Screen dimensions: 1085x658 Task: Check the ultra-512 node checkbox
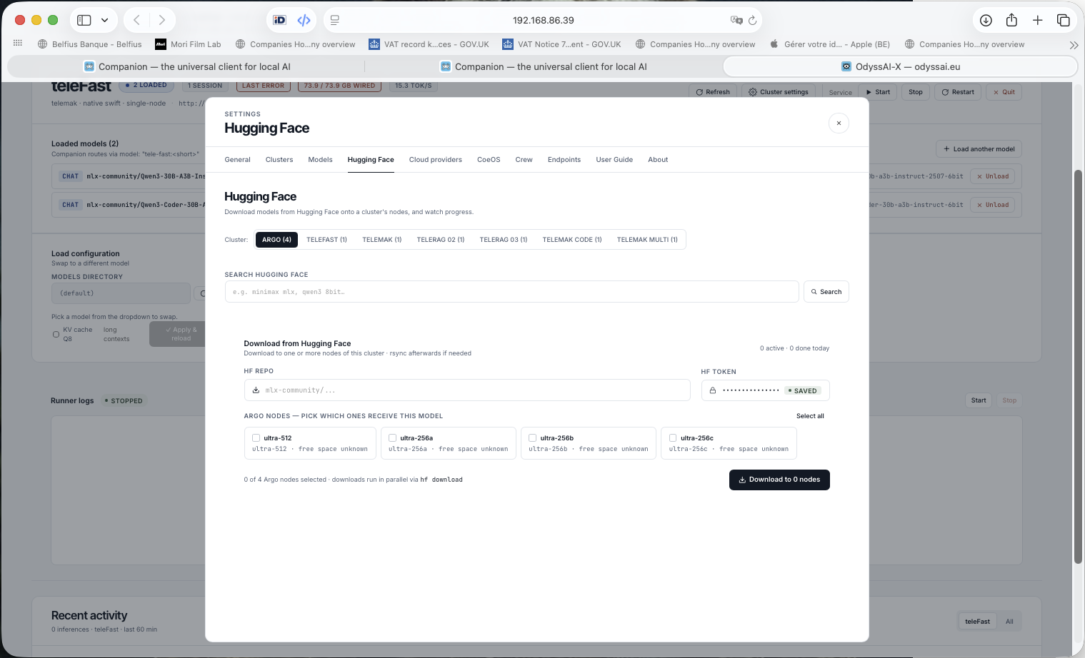(x=256, y=438)
